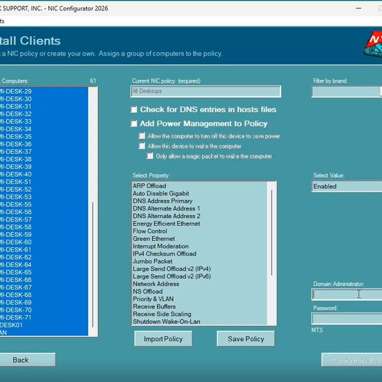This screenshot has height=382, width=382.
Task: Click the red NIC logo icon
Action: click(x=373, y=44)
